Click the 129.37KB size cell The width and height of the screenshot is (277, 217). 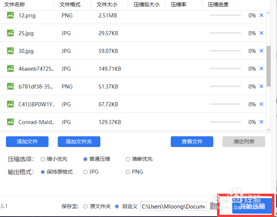tap(110, 122)
